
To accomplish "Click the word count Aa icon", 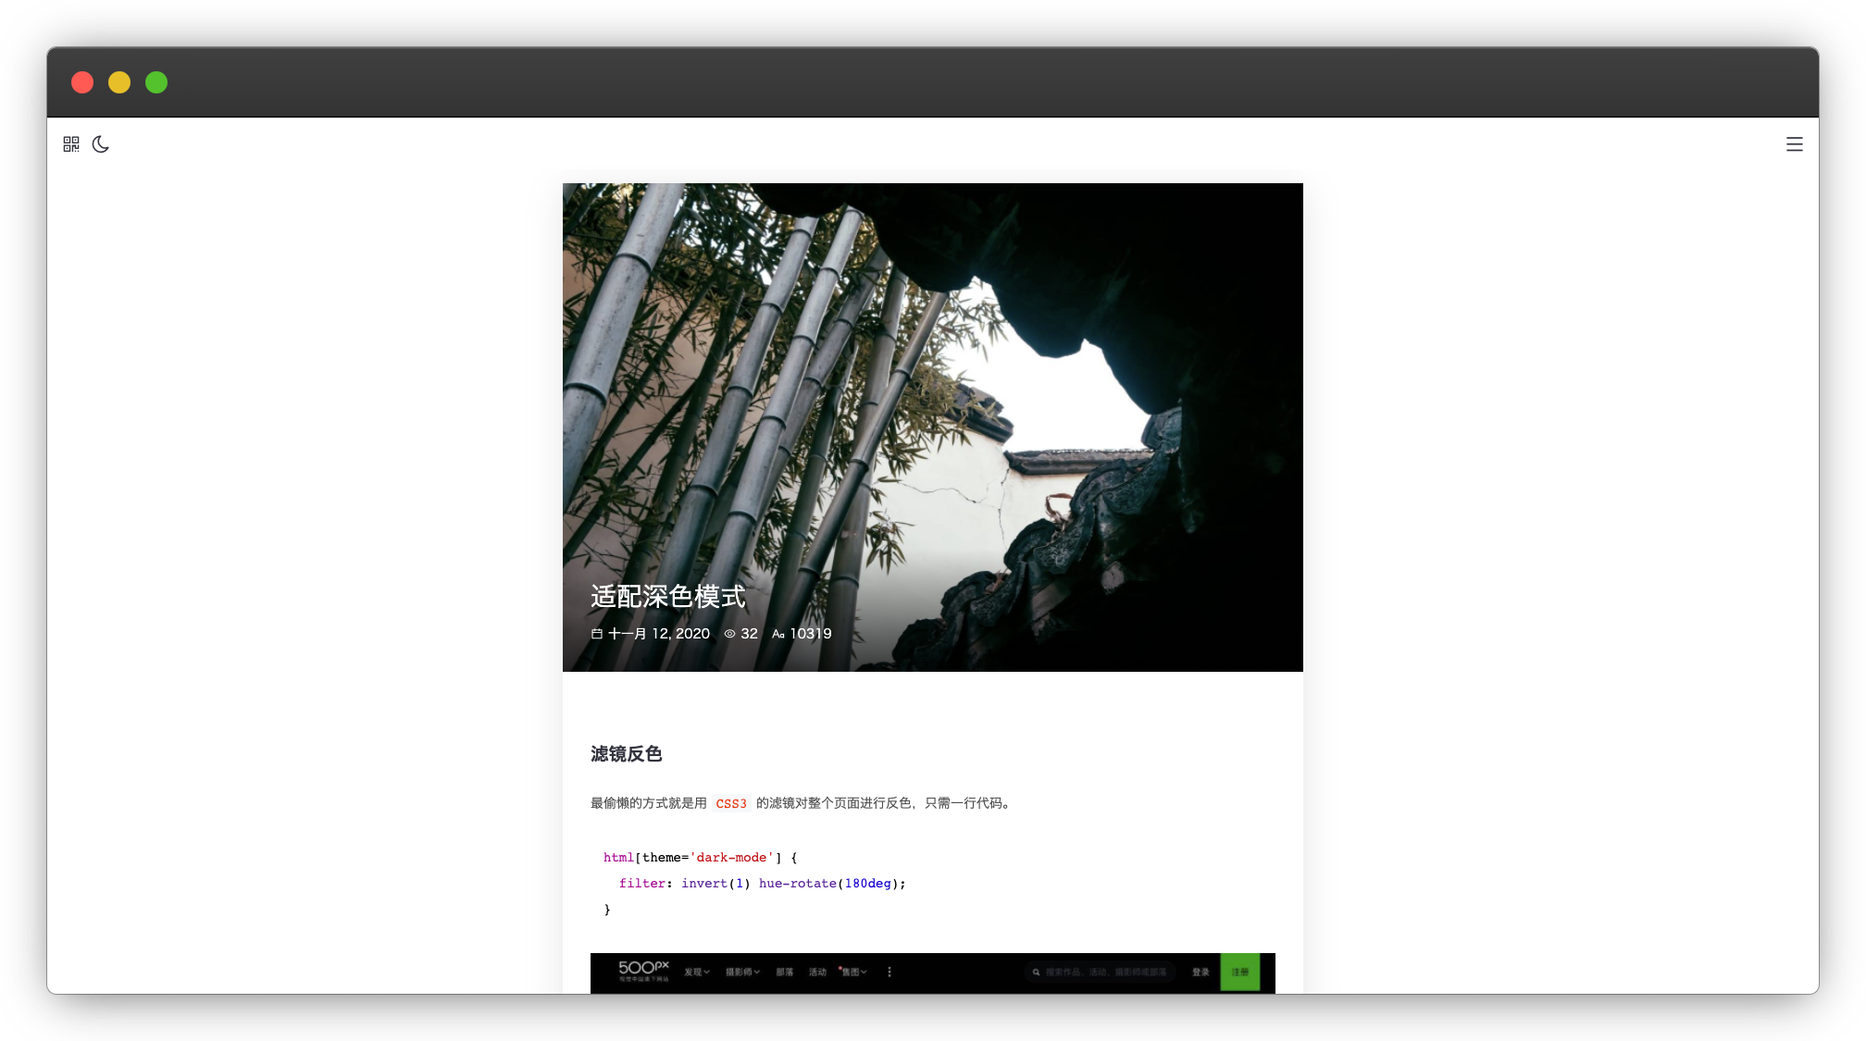I will tap(778, 634).
